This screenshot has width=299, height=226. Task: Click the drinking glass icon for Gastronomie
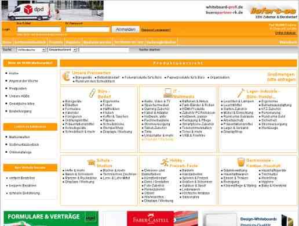click(240, 162)
